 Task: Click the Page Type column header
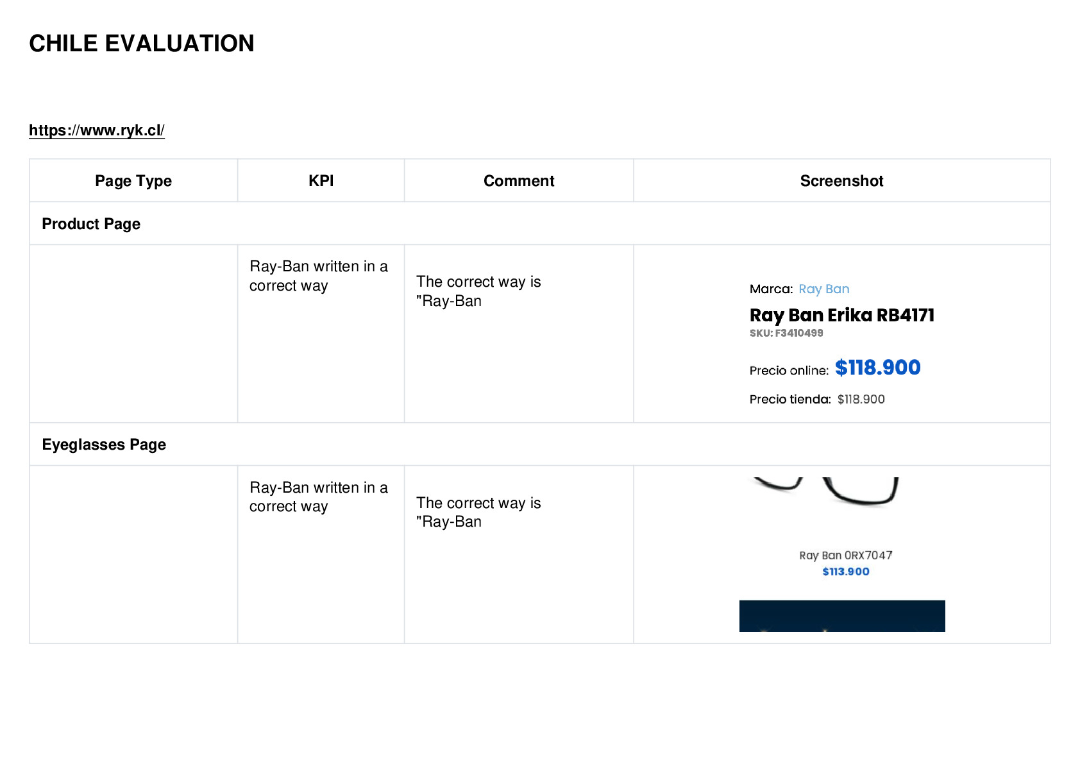pyautogui.click(x=133, y=181)
